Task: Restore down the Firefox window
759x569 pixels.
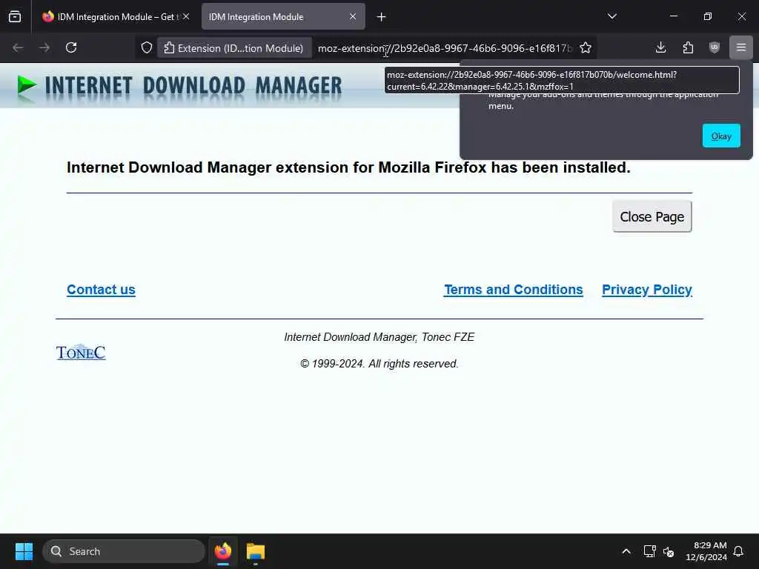Action: pyautogui.click(x=708, y=16)
